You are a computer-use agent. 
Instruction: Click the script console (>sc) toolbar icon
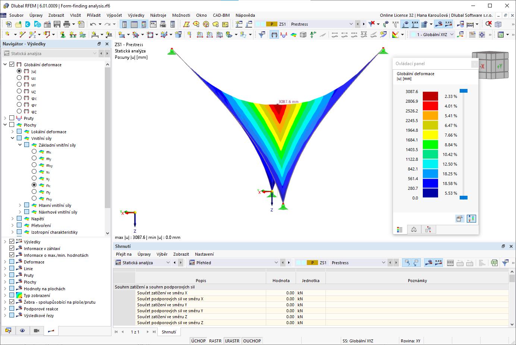point(163,24)
